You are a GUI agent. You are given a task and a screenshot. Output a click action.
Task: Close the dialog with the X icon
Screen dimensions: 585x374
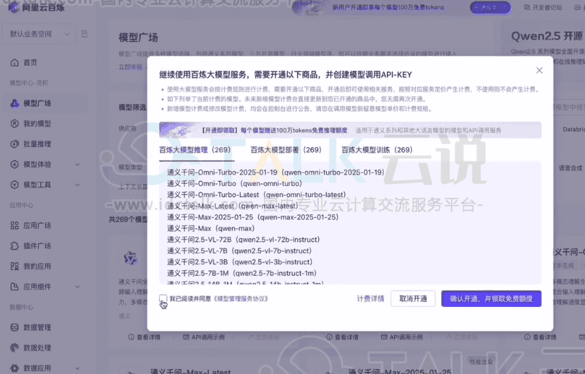(x=539, y=71)
